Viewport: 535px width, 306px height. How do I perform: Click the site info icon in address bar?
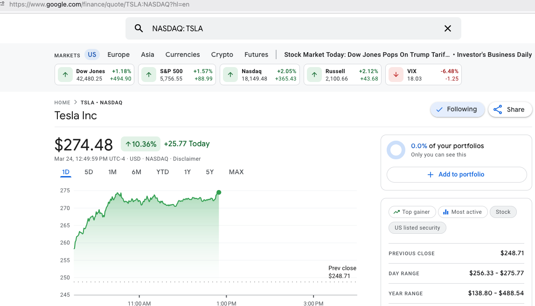tap(2, 4)
